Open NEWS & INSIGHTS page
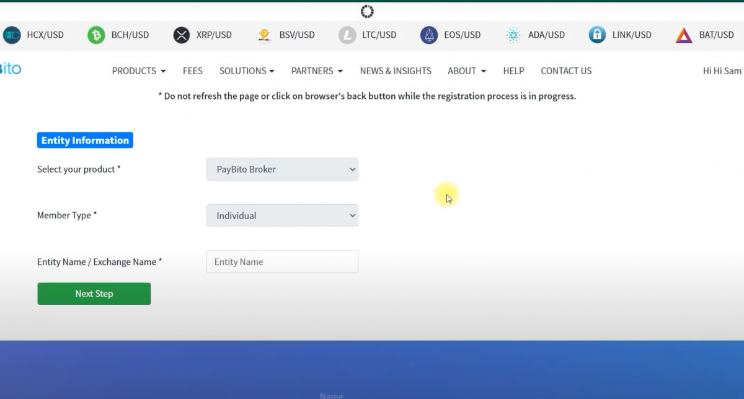The height and width of the screenshot is (399, 744). tap(396, 71)
